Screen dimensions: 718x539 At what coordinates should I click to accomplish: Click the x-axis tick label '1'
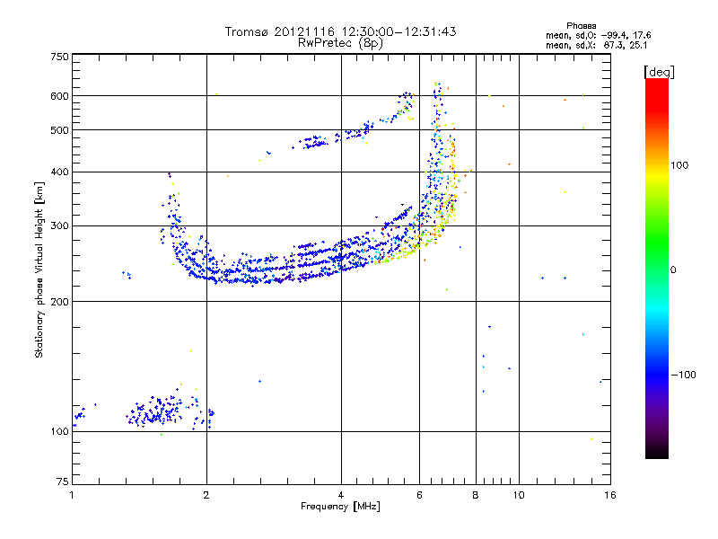tap(72, 495)
